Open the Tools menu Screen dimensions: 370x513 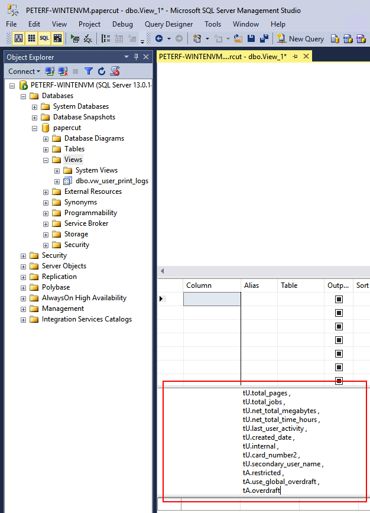pyautogui.click(x=213, y=24)
